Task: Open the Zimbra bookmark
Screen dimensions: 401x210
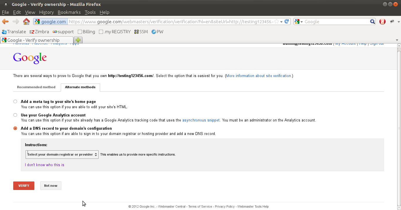Action: [39, 32]
